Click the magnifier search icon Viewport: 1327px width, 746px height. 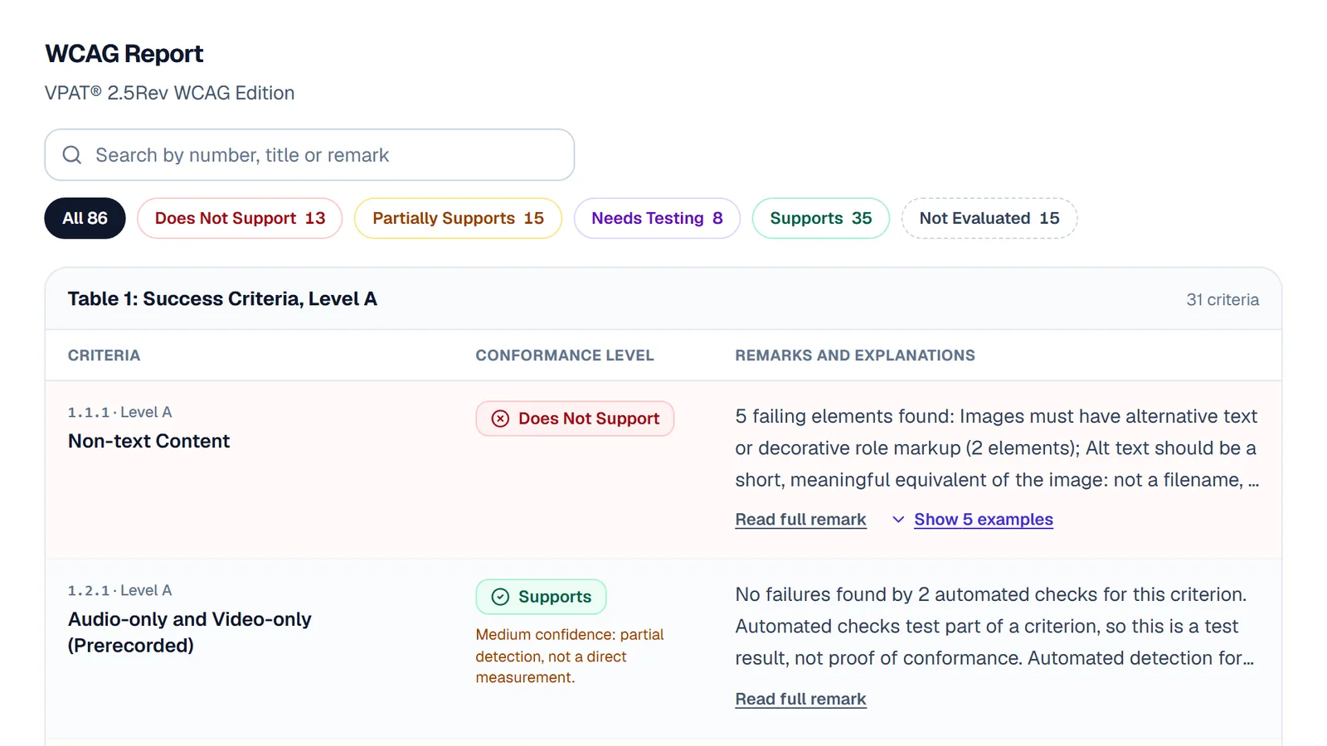72,155
